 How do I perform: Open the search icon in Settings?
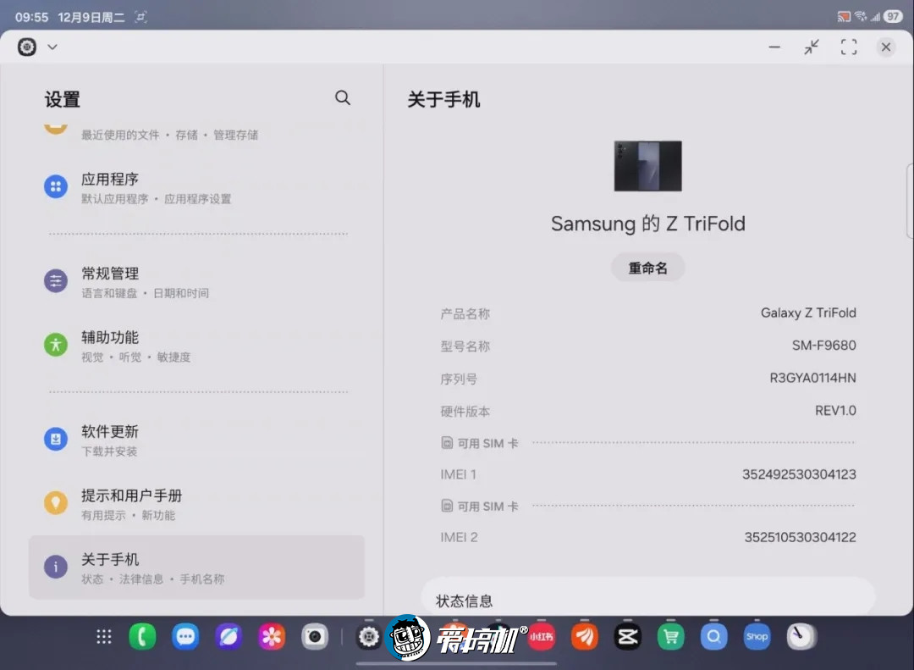tap(343, 98)
